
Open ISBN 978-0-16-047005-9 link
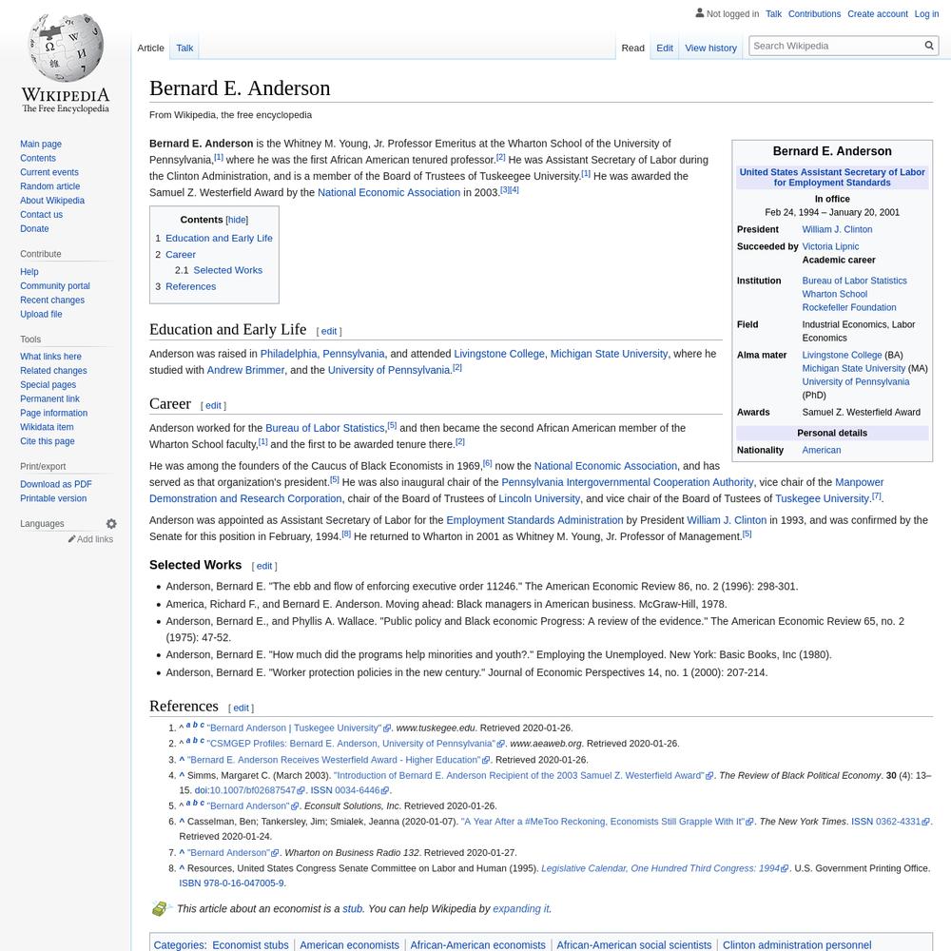[231, 883]
